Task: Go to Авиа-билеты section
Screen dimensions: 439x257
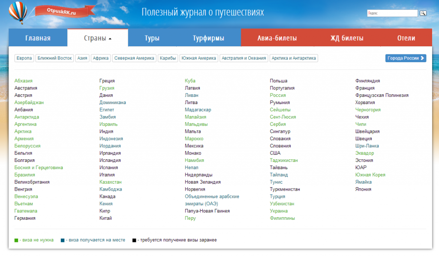Action: pyautogui.click(x=277, y=38)
